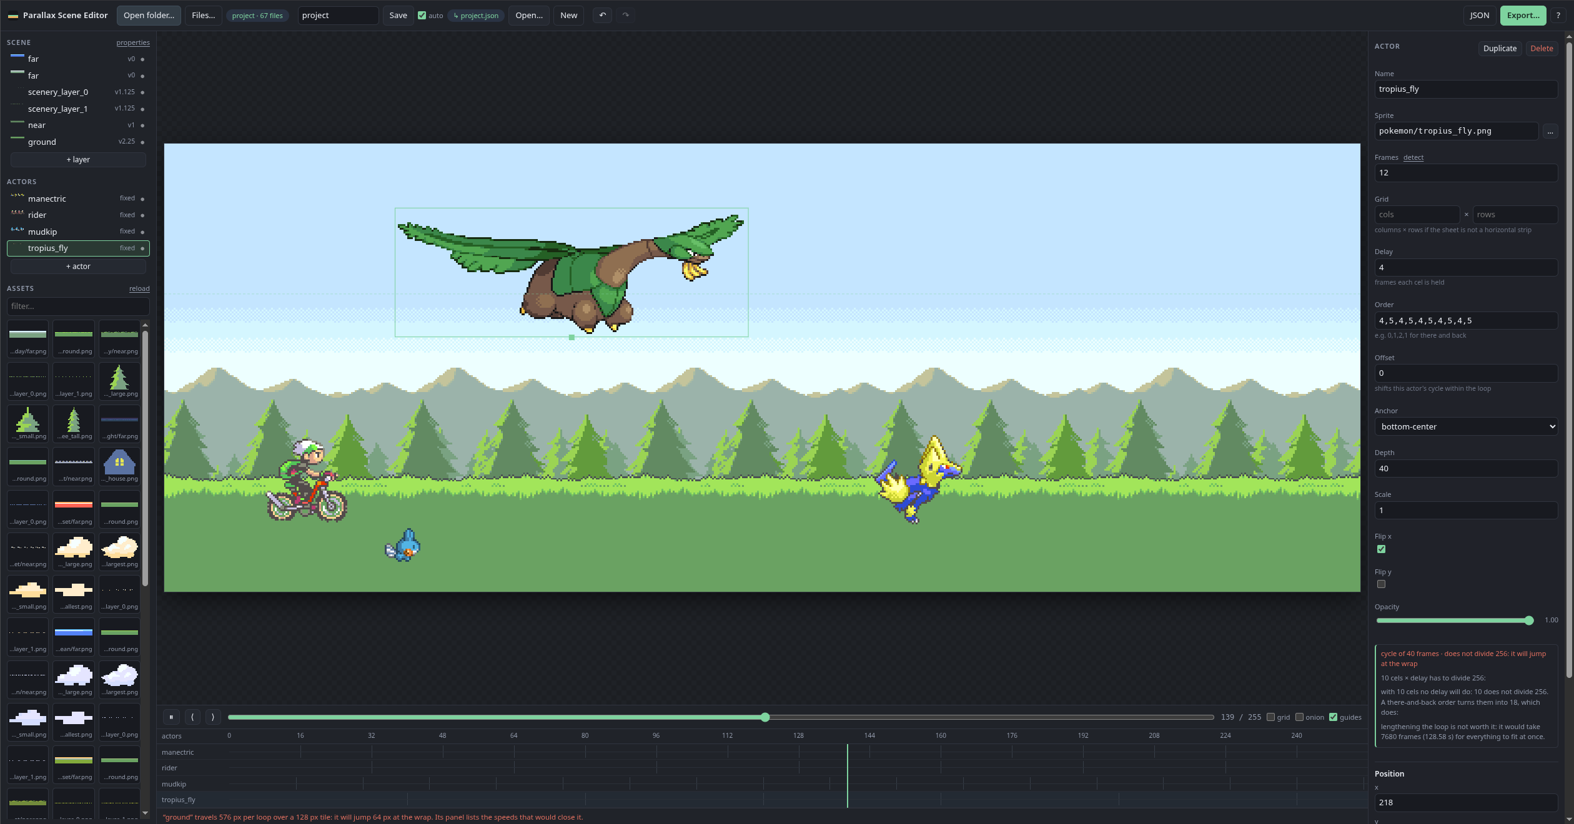The height and width of the screenshot is (824, 1574).
Task: Select the ean/far.png blue asset thumbnail
Action: click(74, 635)
